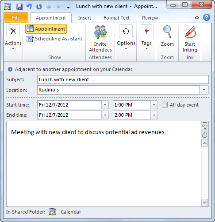Image resolution: width=215 pixels, height=222 pixels.
Task: Open the start date picker dropdown
Action: coord(105,105)
